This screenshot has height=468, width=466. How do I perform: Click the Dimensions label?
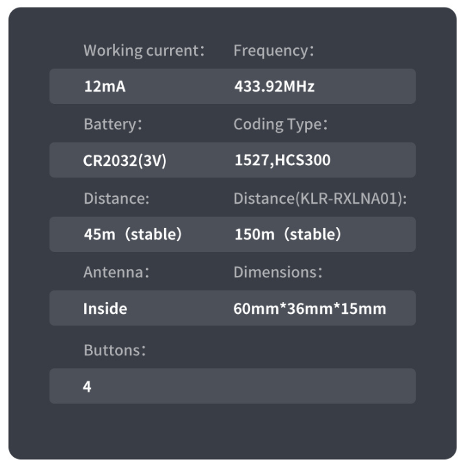277,272
